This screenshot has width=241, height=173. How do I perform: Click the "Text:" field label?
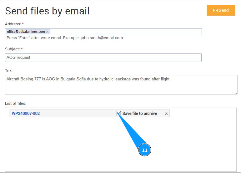9,71
